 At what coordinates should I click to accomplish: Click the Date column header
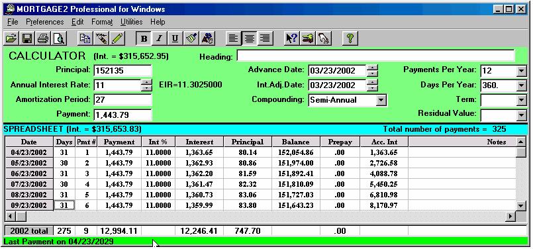coord(29,142)
